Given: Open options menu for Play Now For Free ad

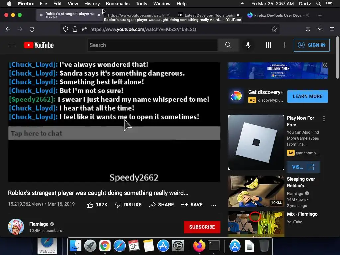Looking at the screenshot, I should click(324, 119).
